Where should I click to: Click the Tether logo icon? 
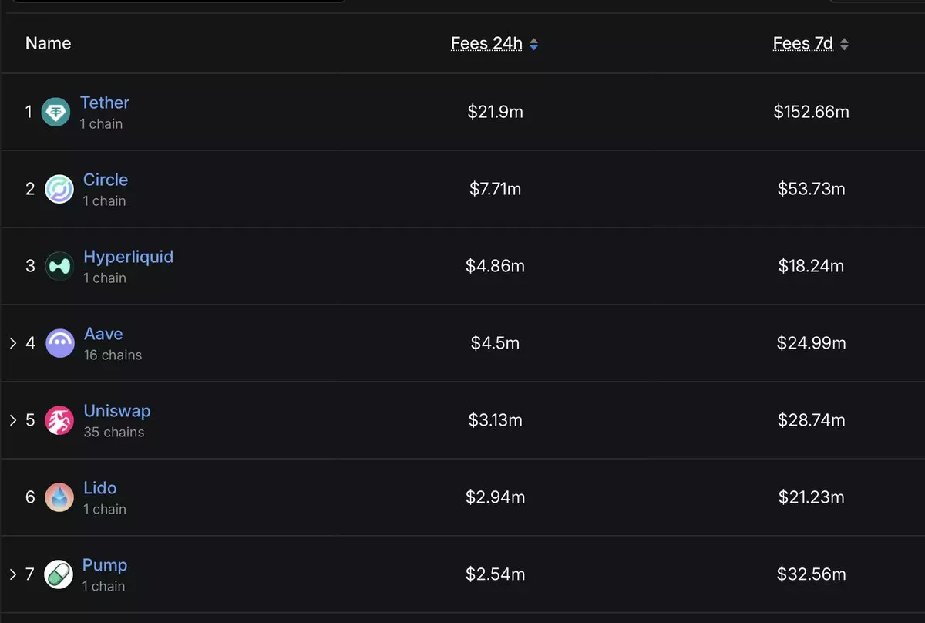click(55, 112)
